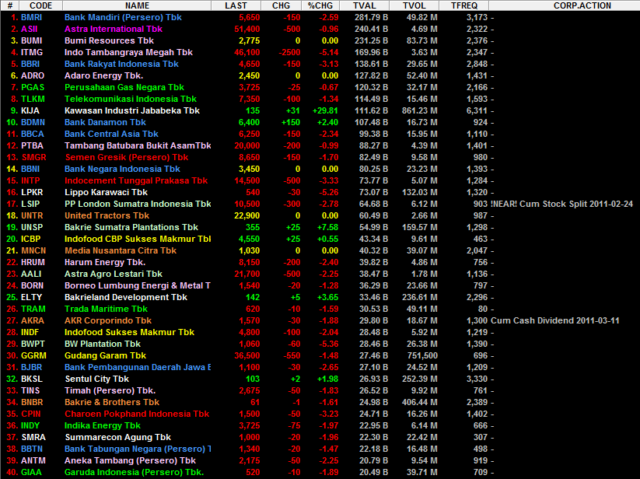Click the +29.81 percent change value
The height and width of the screenshot is (479, 640).
pos(325,110)
